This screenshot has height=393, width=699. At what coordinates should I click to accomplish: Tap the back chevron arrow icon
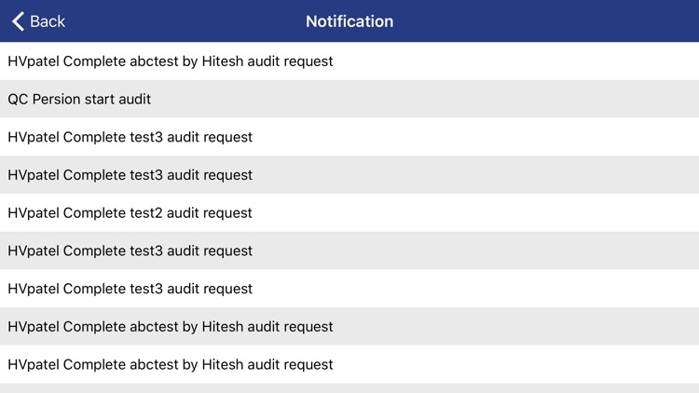pyautogui.click(x=18, y=21)
